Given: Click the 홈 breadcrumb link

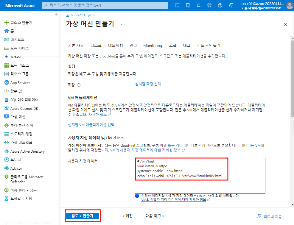Looking at the screenshot, I should pyautogui.click(x=68, y=15).
